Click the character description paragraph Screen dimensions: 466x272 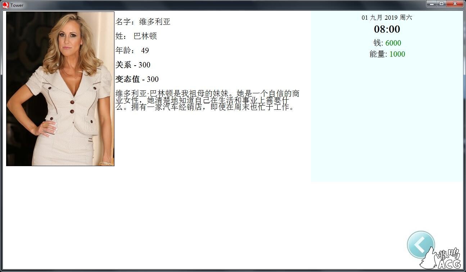pos(203,100)
